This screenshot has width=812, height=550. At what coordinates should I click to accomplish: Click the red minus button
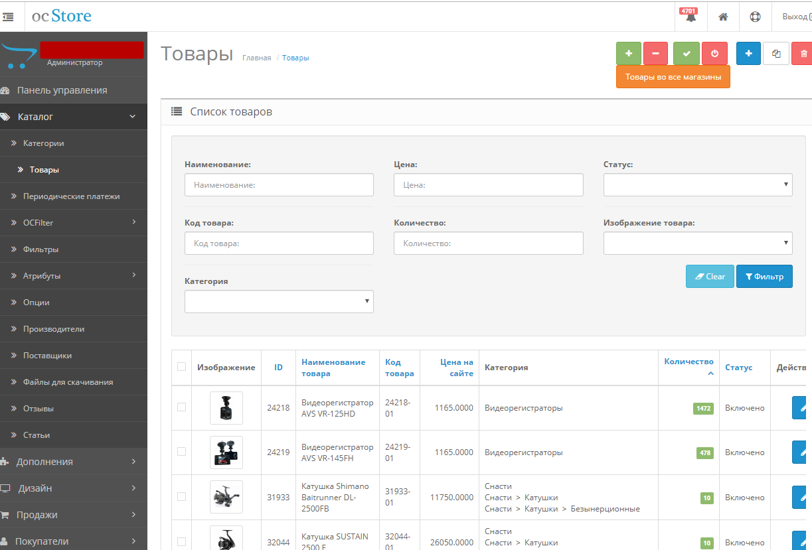click(655, 54)
